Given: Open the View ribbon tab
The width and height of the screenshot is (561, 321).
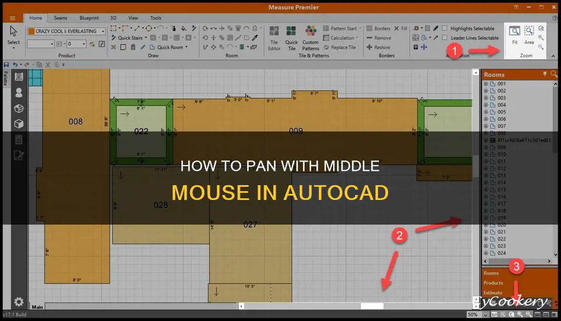Looking at the screenshot, I should [133, 18].
